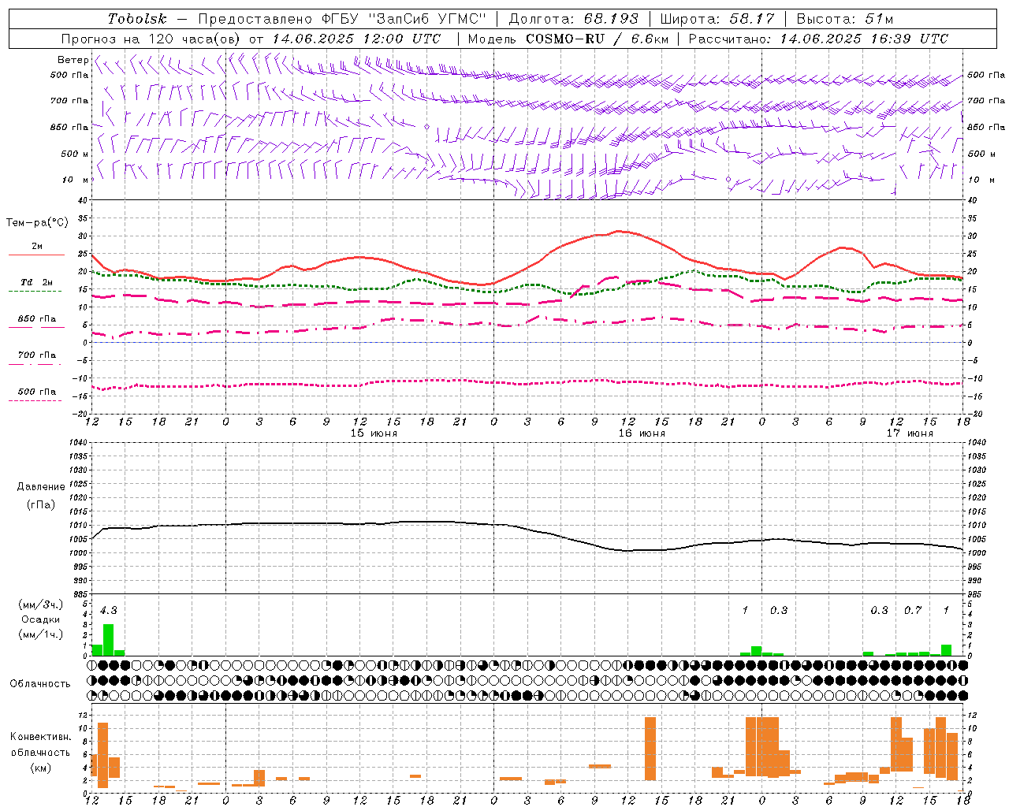
Task: Click the Давление panel label
Action: (x=41, y=487)
